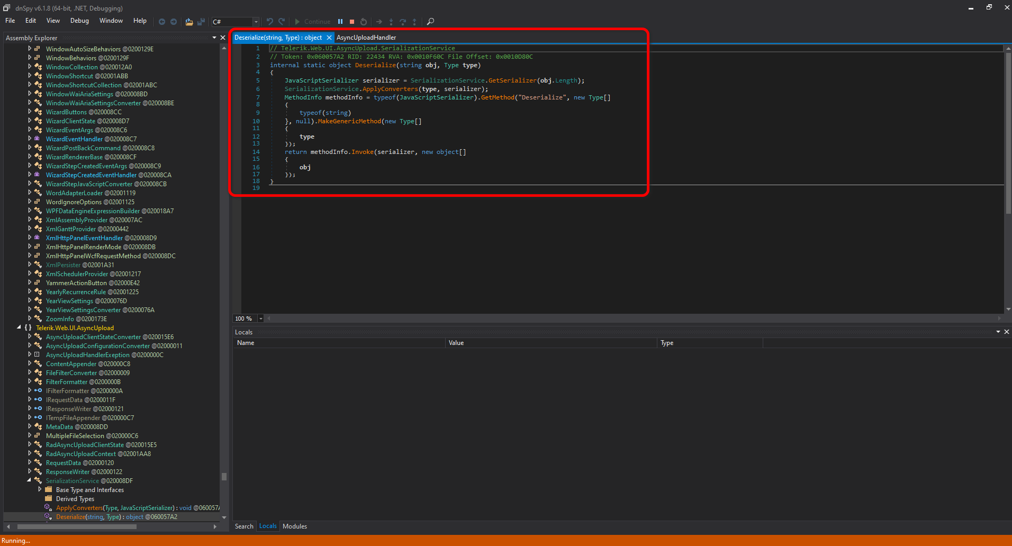This screenshot has height=546, width=1012.
Task: Switch to the AsyncUploadHandler tab
Action: click(x=366, y=38)
